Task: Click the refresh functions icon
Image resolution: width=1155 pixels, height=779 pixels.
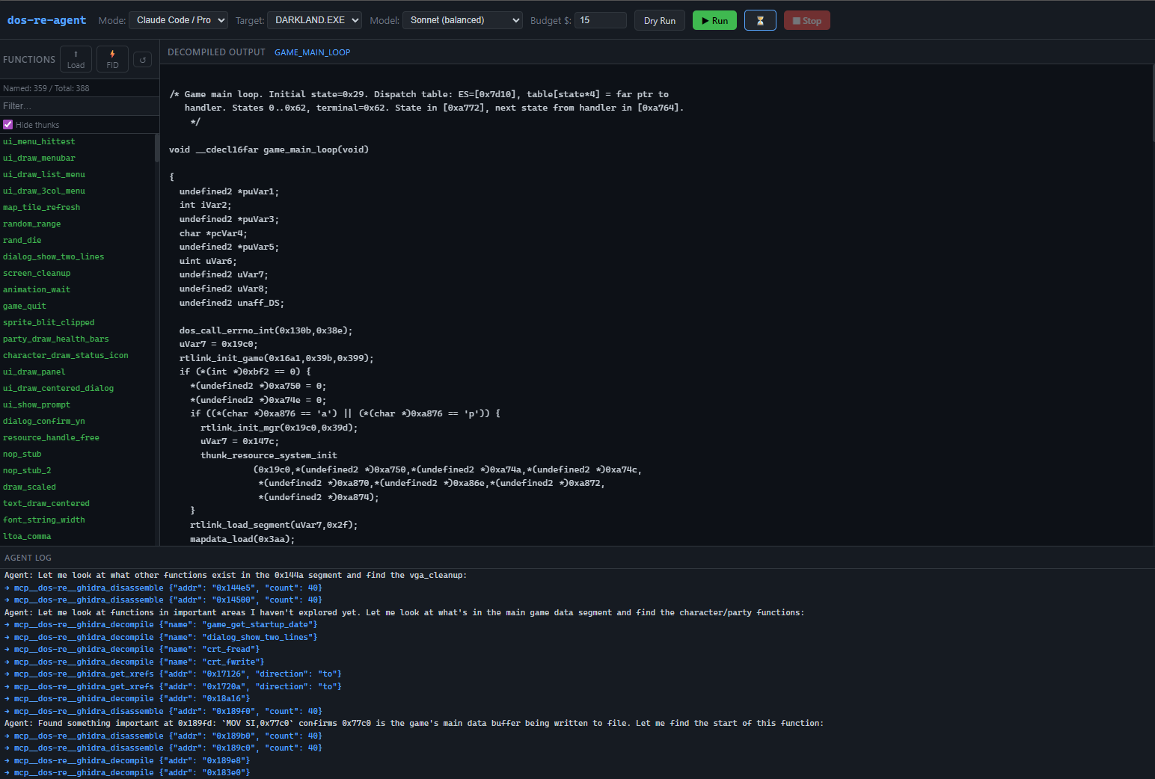Action: point(142,60)
